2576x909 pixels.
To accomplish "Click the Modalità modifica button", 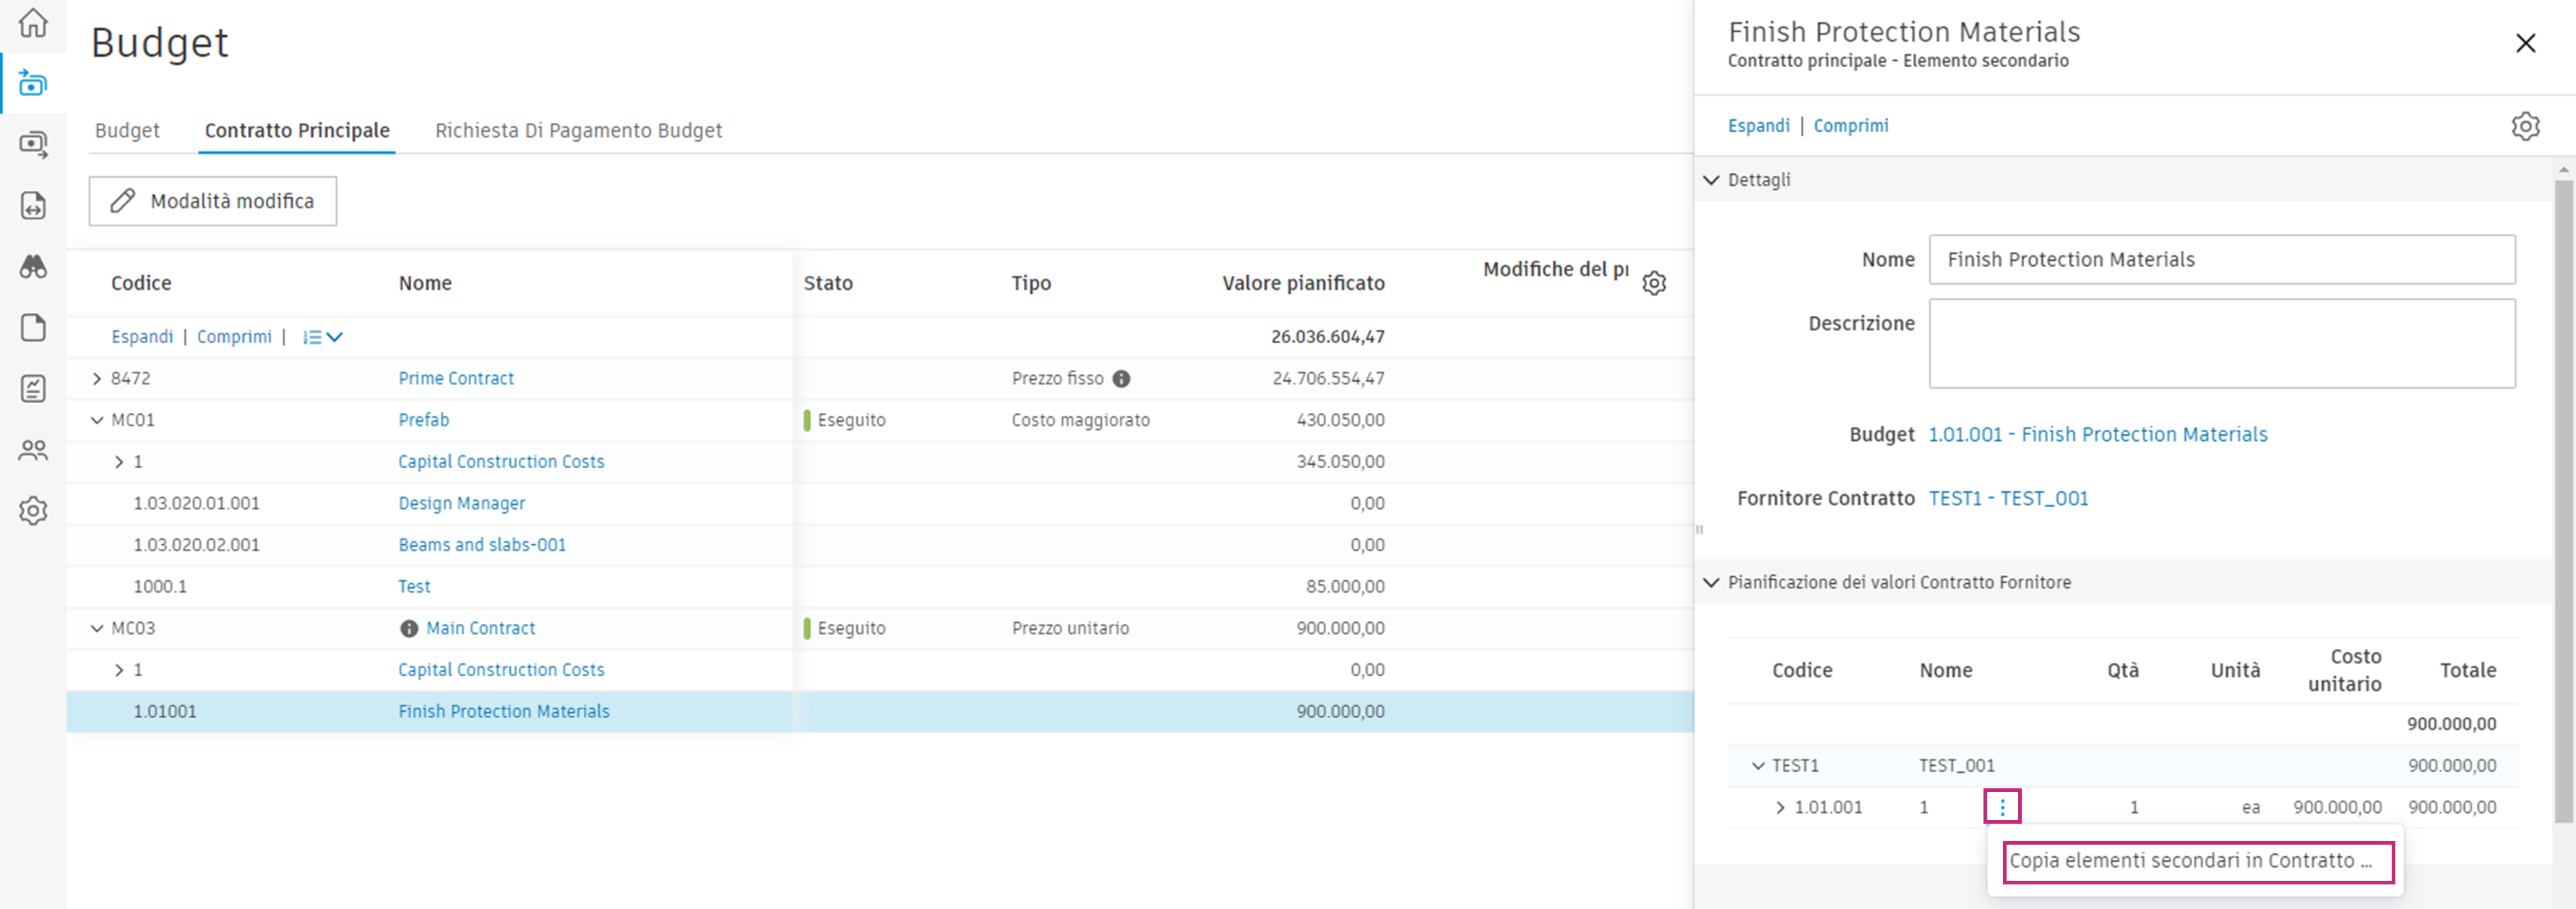I will pos(213,201).
